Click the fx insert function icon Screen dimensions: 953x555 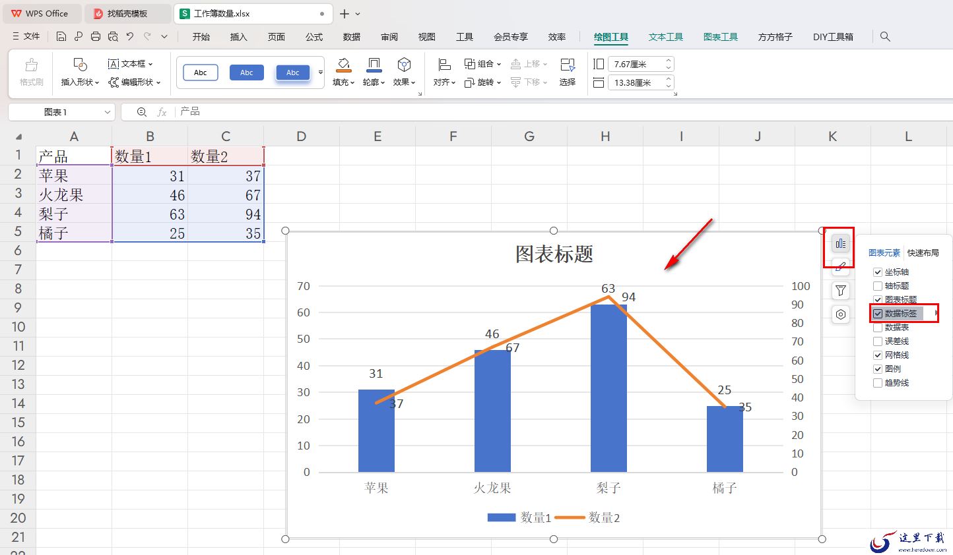[162, 112]
